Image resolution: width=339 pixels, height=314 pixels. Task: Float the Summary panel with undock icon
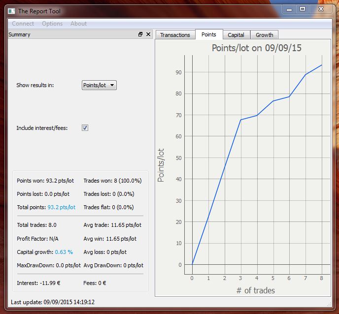click(140, 34)
